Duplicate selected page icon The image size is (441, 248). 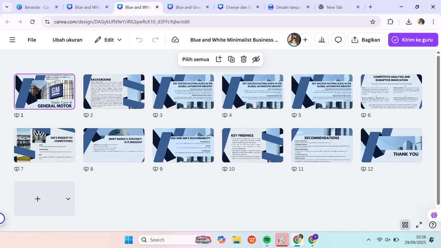(x=231, y=59)
